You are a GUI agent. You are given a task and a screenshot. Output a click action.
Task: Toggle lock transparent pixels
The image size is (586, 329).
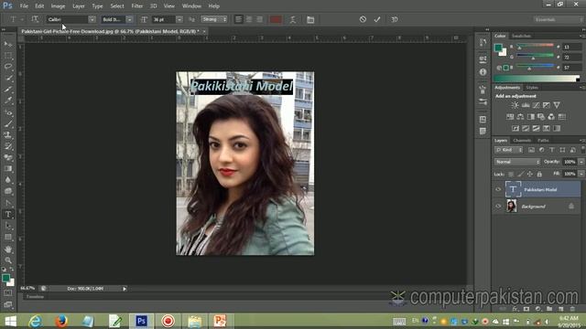[x=511, y=175]
